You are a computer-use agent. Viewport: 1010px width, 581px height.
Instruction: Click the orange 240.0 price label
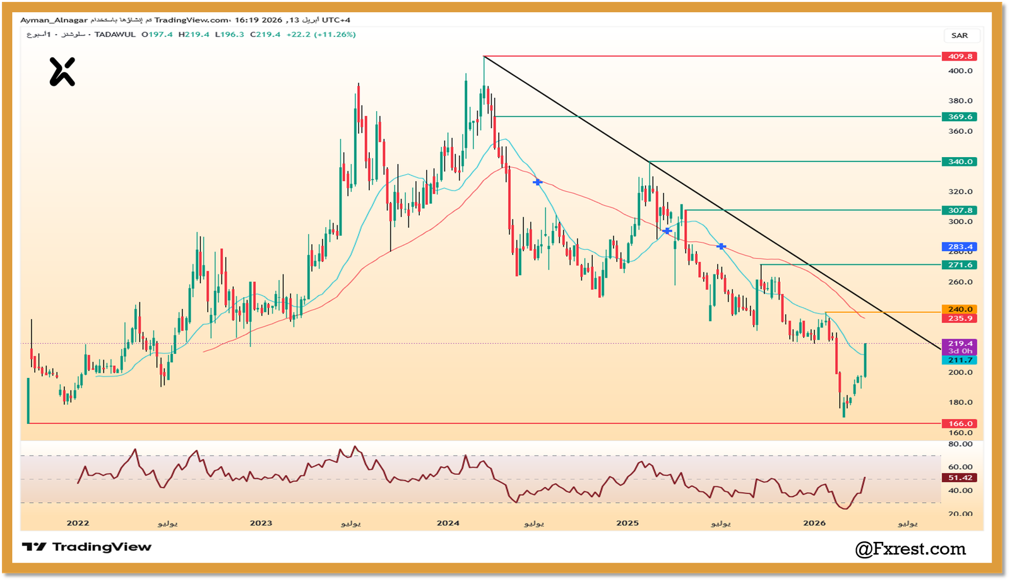(959, 309)
